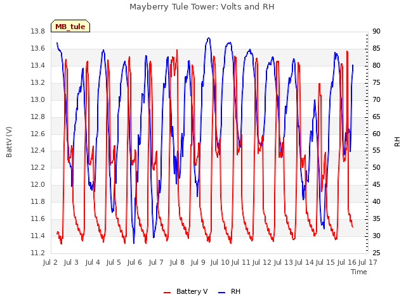
Task: Click the 'Jul 9' date label
Action: click(198, 262)
